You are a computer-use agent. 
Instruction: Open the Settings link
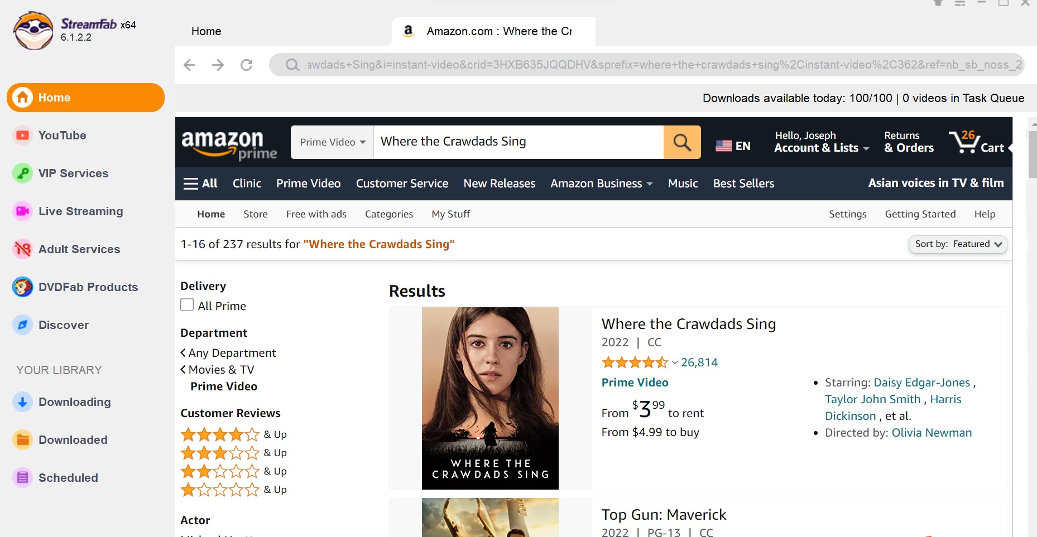click(848, 214)
